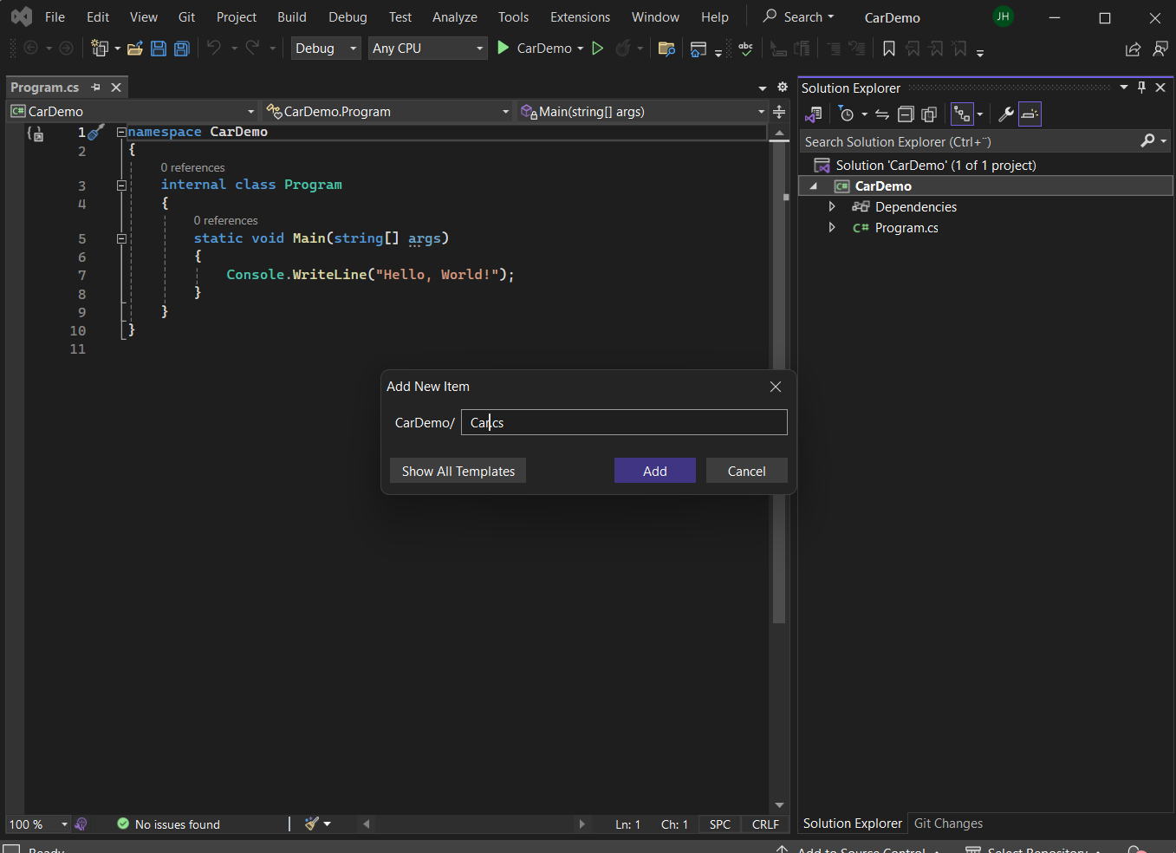Click the Copilot icon next to the zoom level
This screenshot has height=853, width=1176.
click(81, 824)
